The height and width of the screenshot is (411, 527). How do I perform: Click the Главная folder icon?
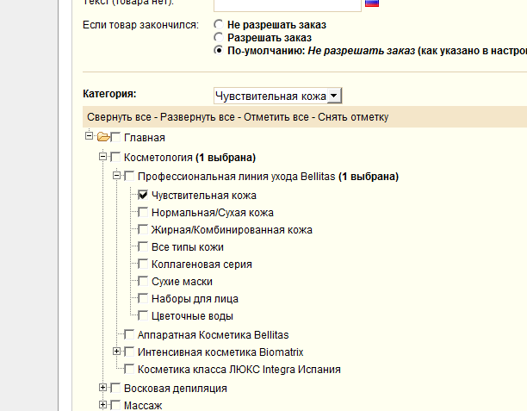click(x=103, y=137)
